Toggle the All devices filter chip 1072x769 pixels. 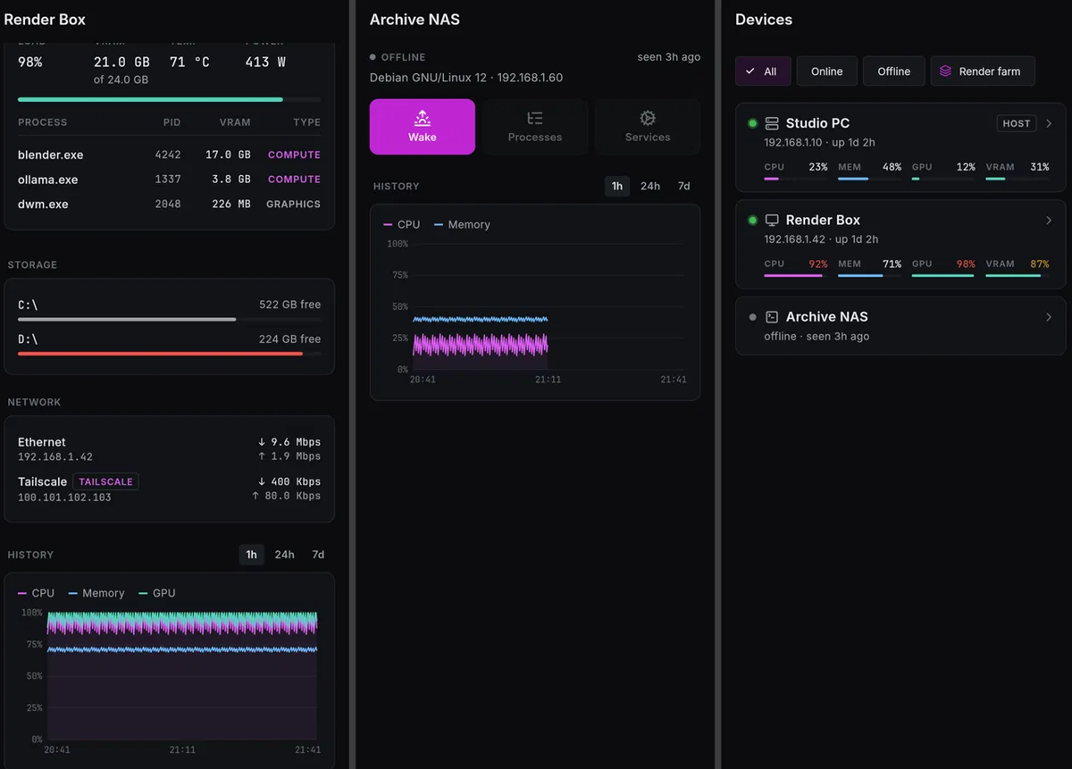tap(763, 71)
